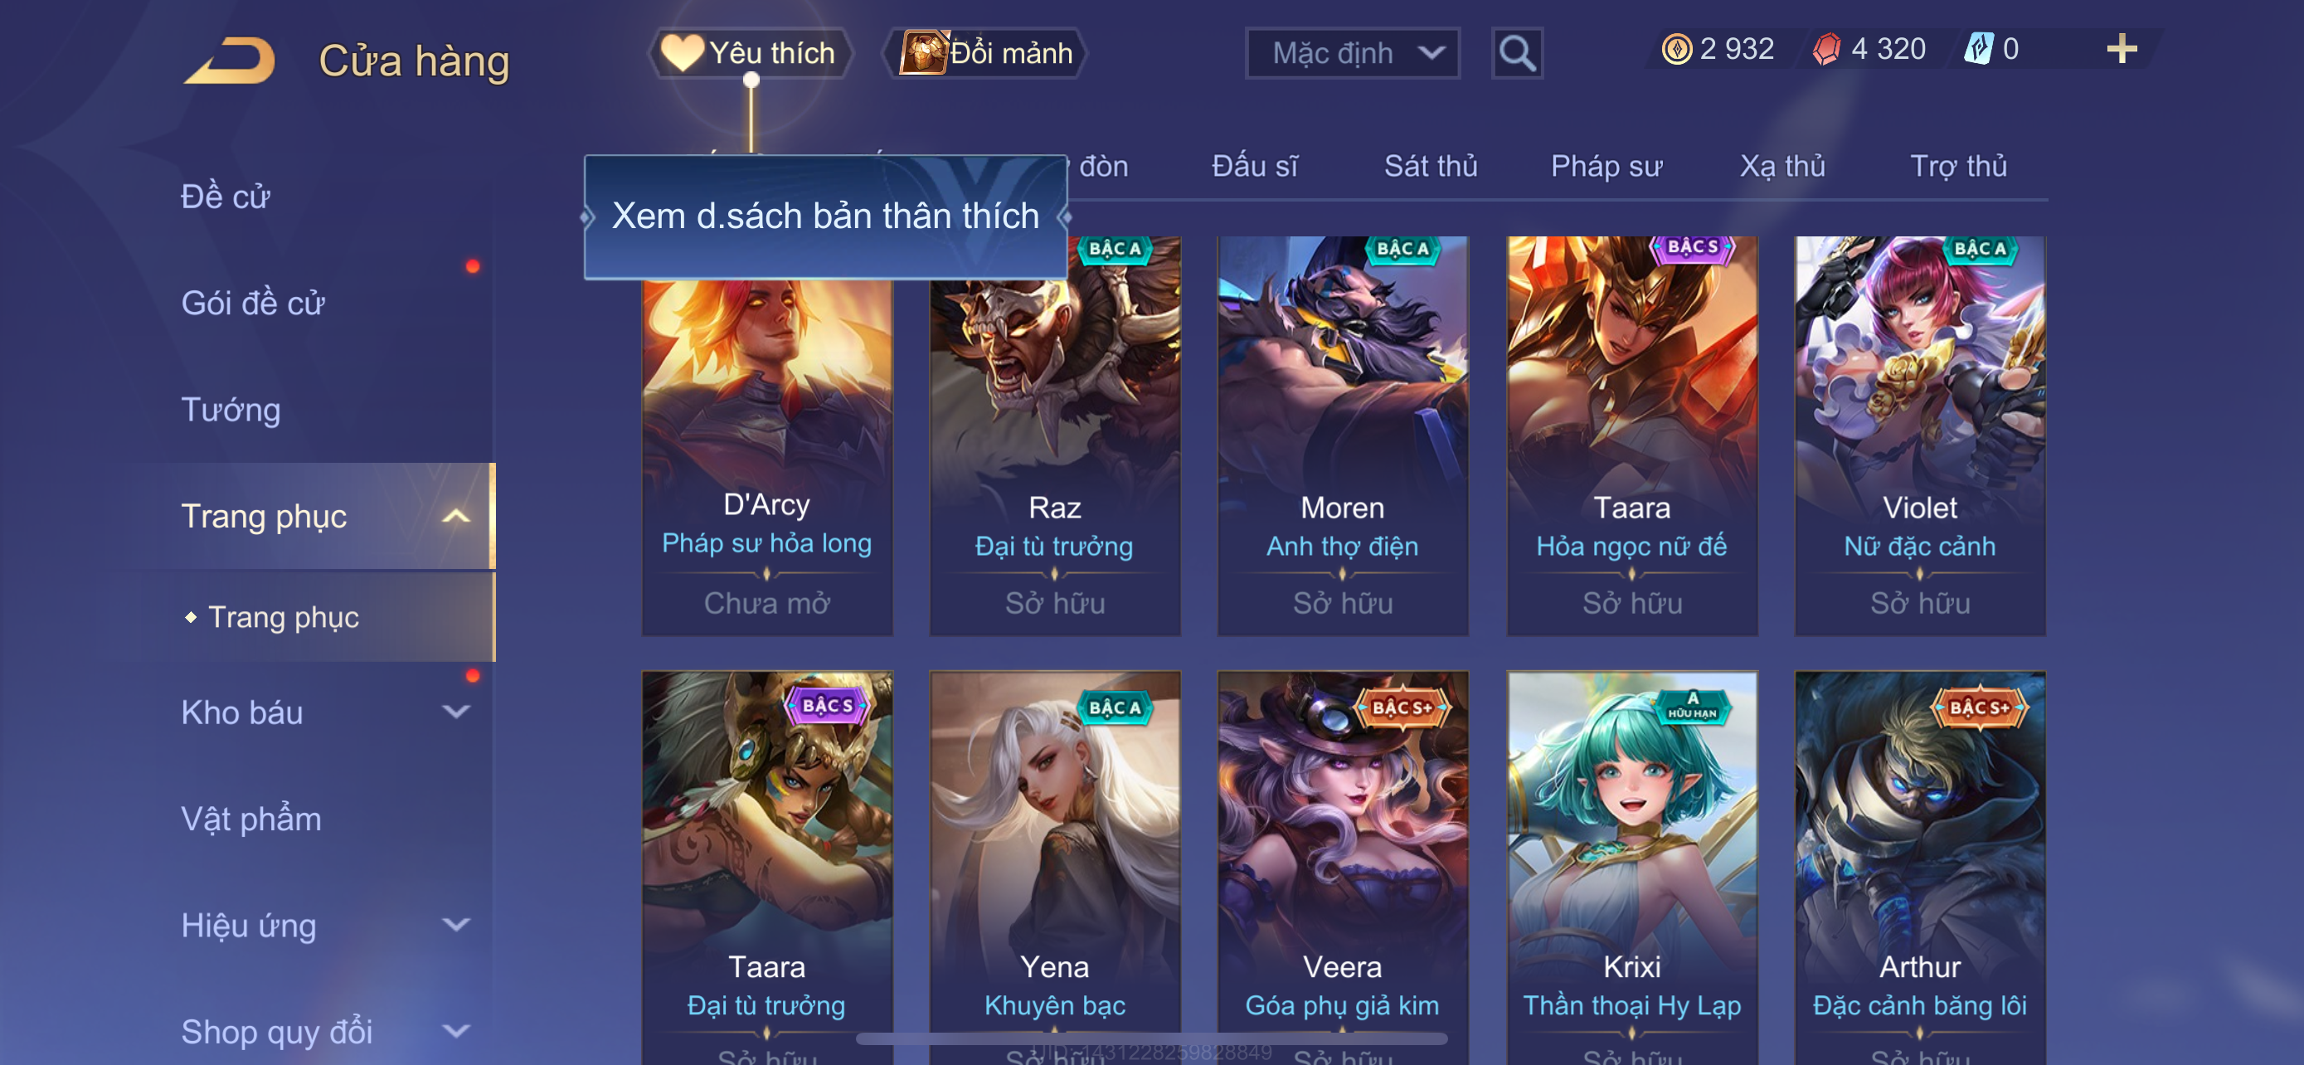Screen dimensions: 2304x1065
Task: Click the blue voucher currency icon
Action: coord(1977,49)
